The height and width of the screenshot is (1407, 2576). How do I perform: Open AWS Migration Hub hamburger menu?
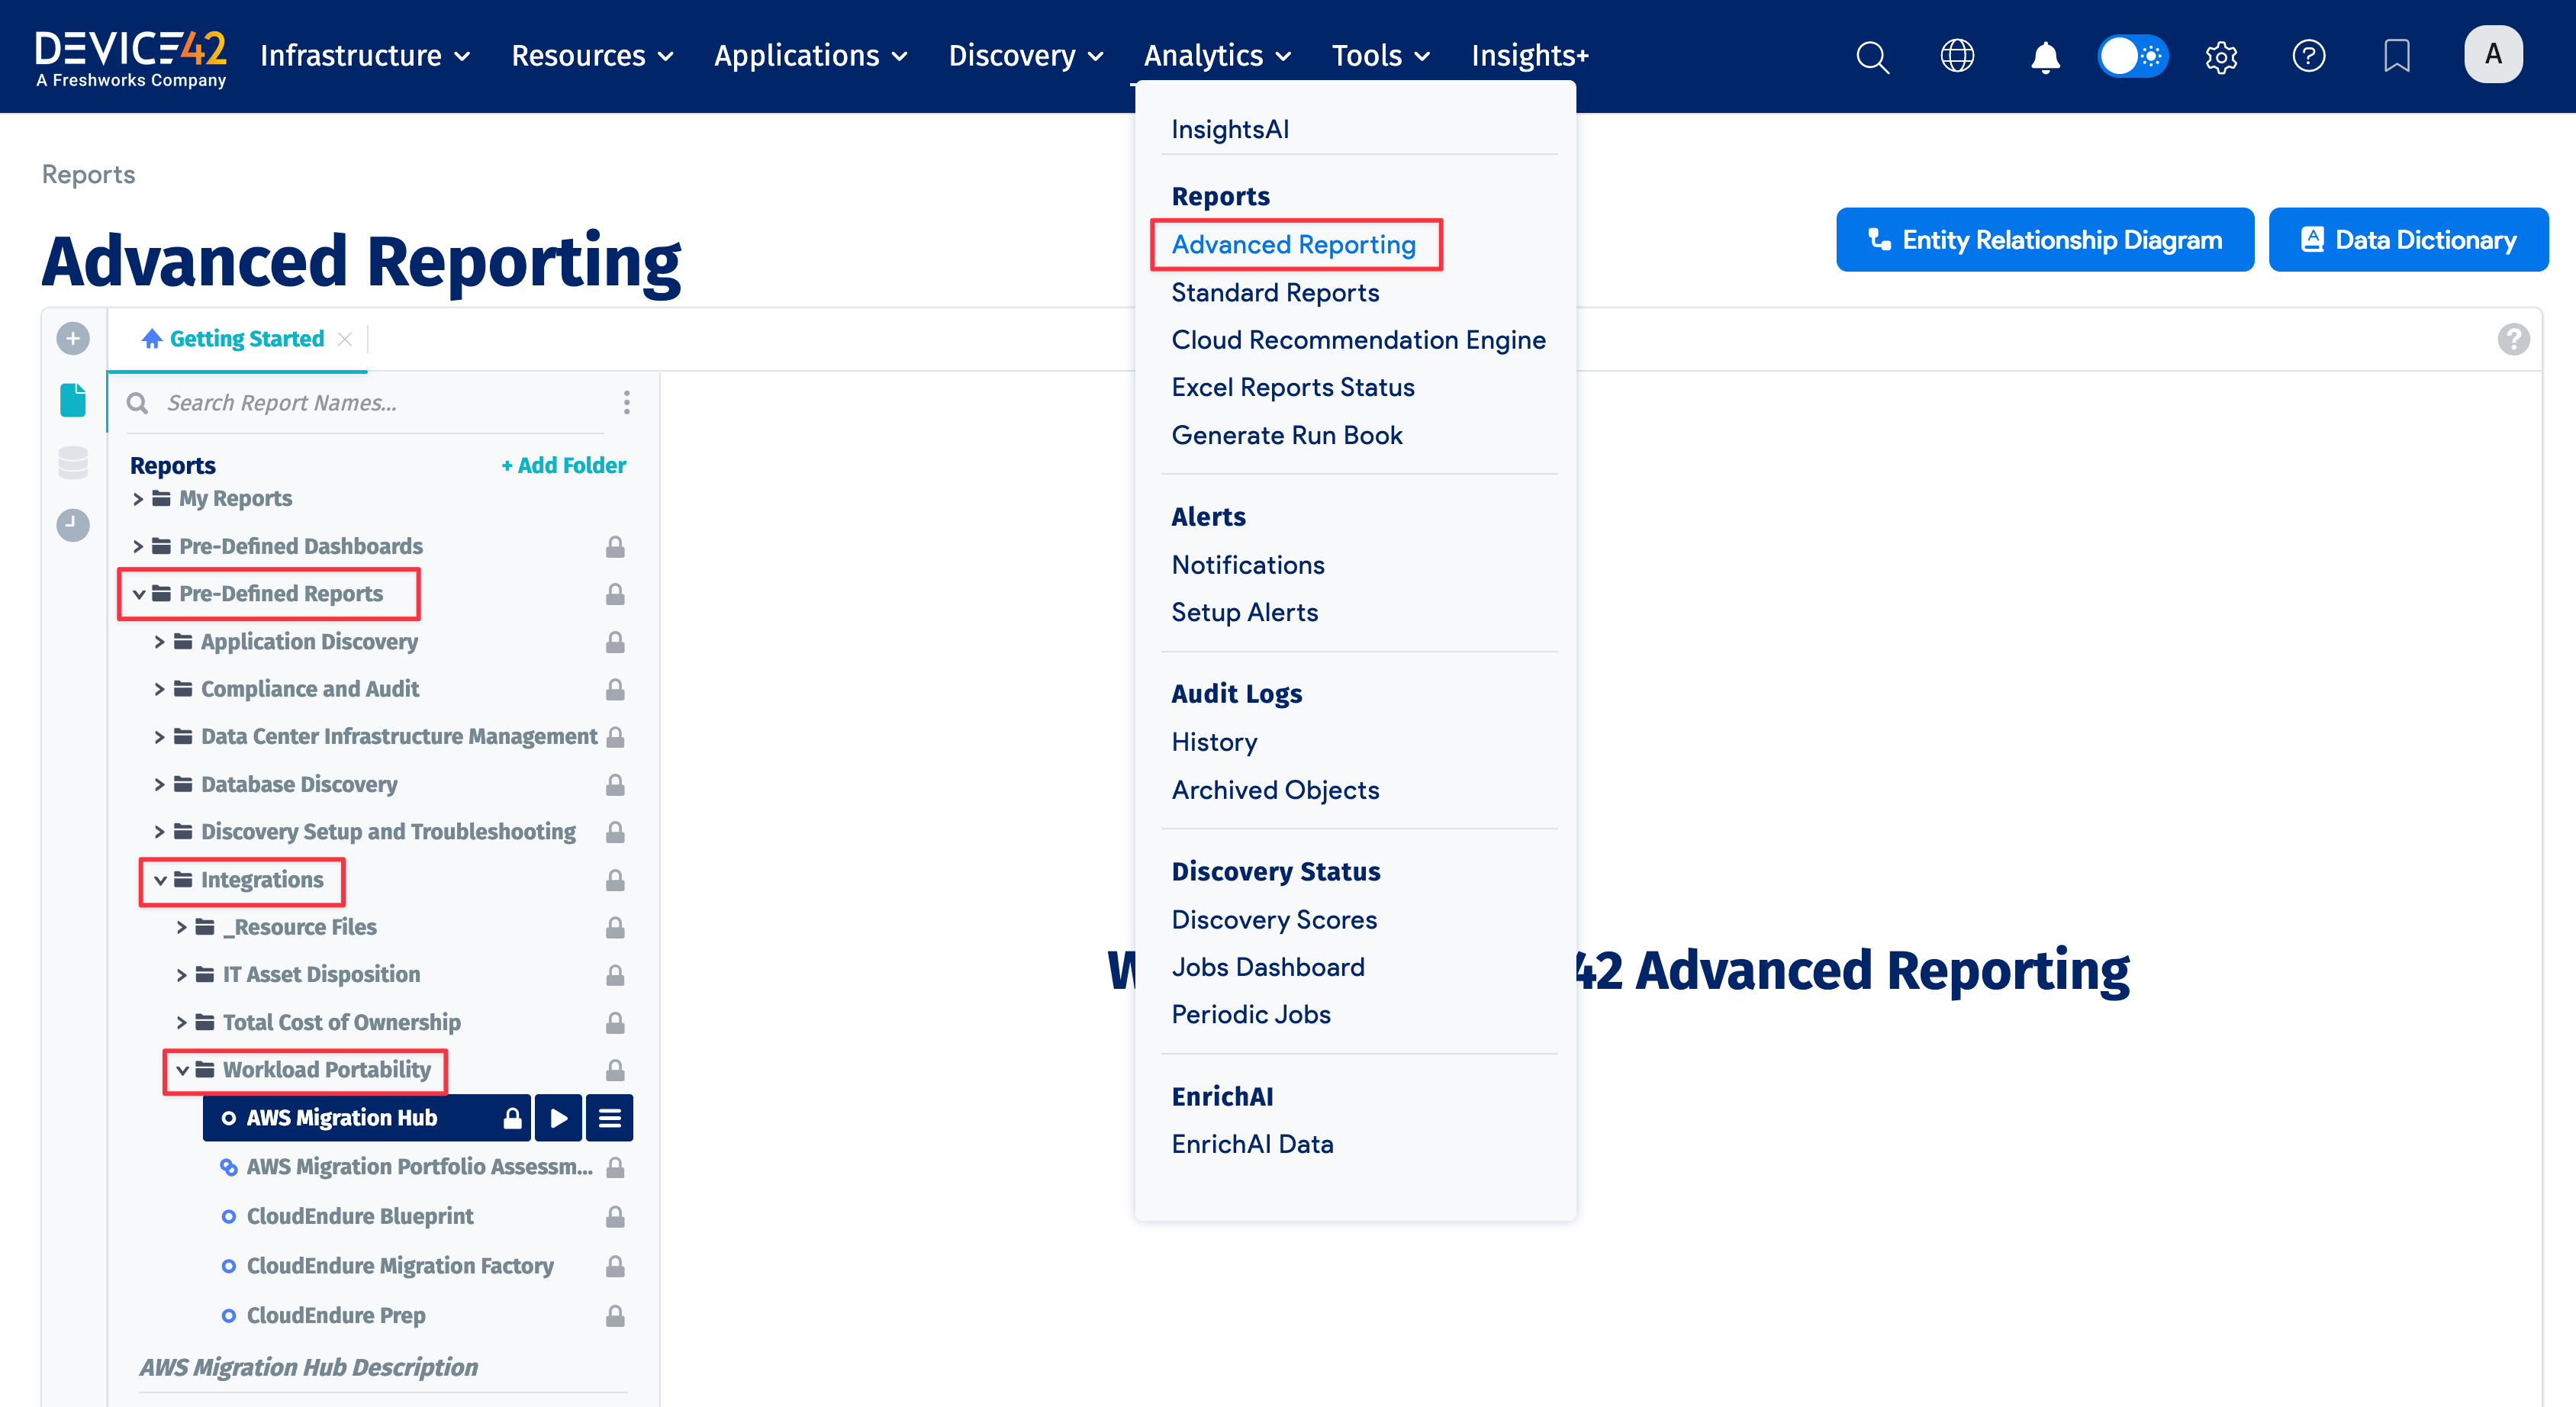(x=610, y=1118)
